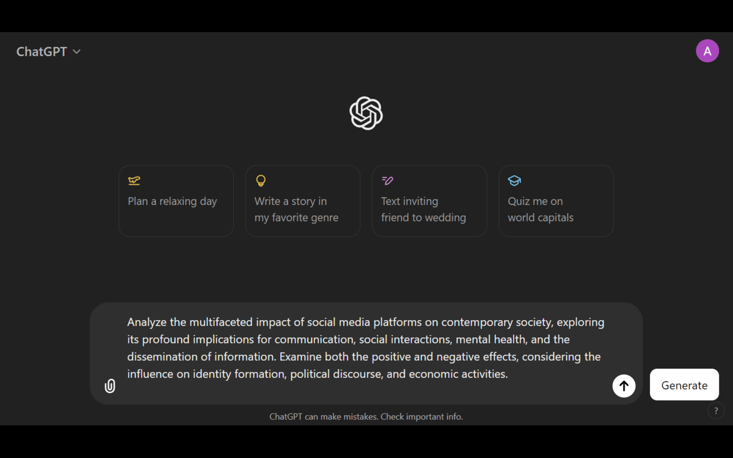The width and height of the screenshot is (733, 458).
Task: Place the cursor on the word "Analyze" in the prompt
Action: [x=148, y=322]
